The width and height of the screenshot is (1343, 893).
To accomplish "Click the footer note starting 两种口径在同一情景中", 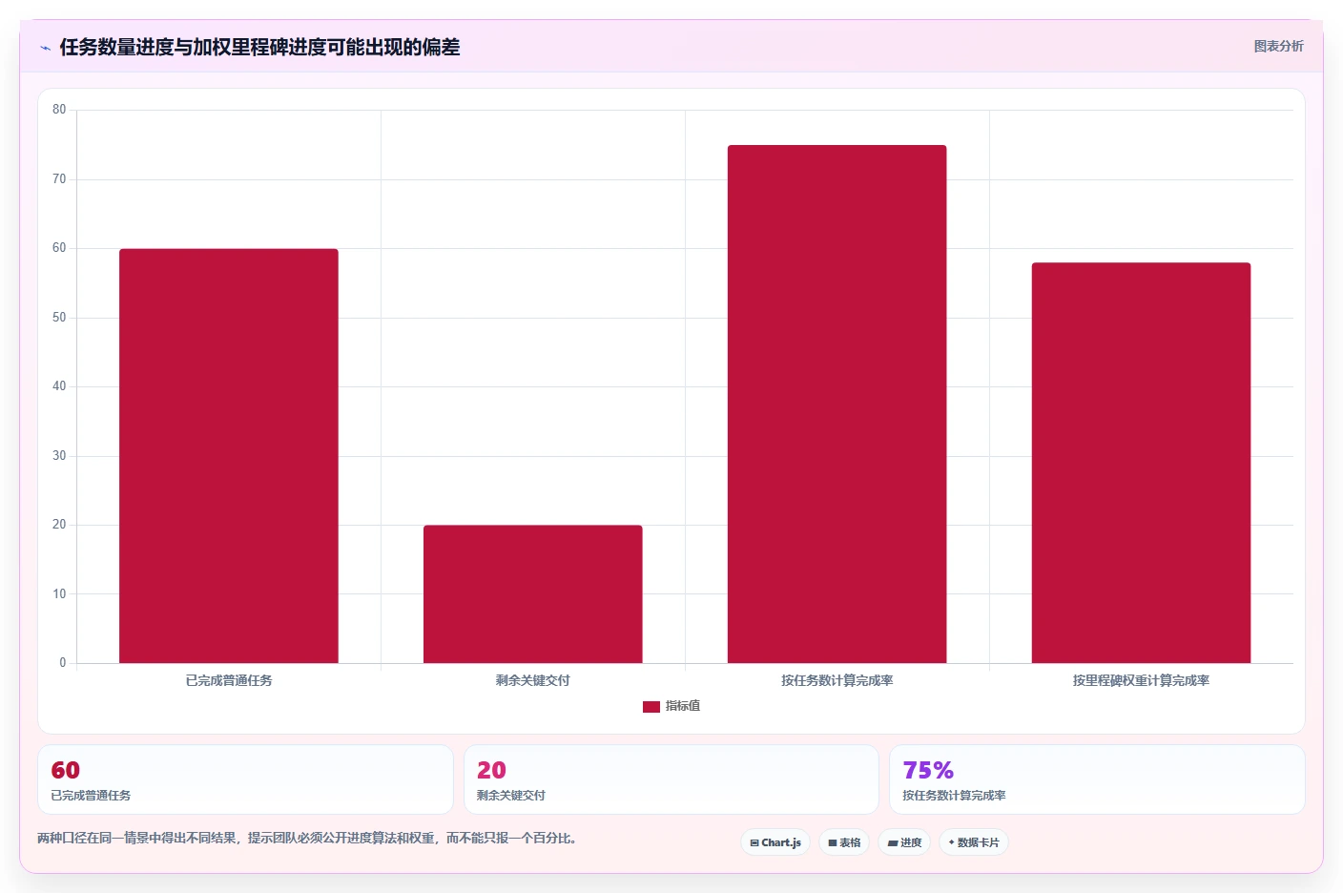I will [307, 838].
